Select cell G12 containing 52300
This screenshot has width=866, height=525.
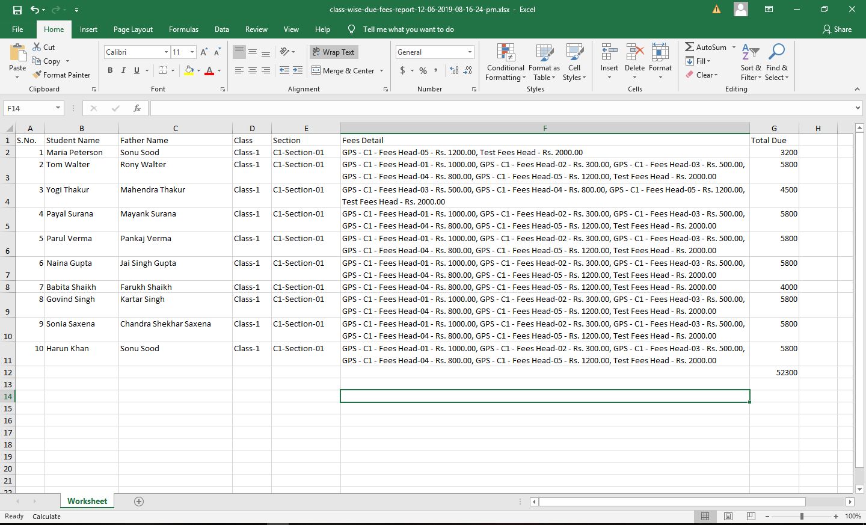773,372
